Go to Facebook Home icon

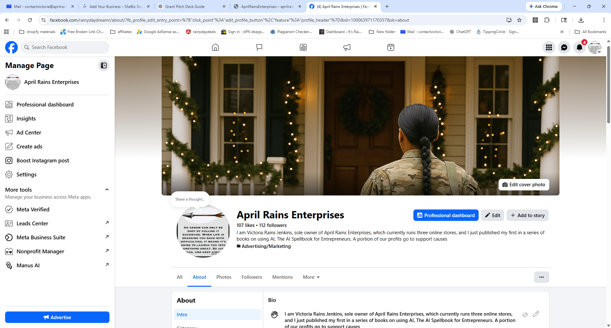click(x=215, y=47)
